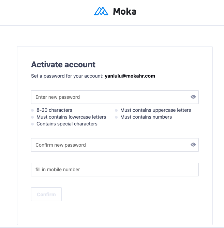The width and height of the screenshot is (224, 228).
Task: Click the Moka wordmark text
Action: coord(124,12)
